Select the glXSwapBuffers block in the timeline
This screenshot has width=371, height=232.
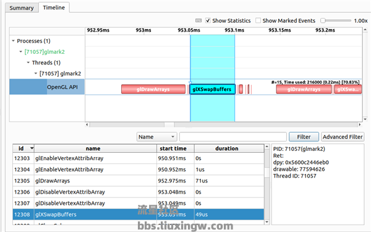[x=212, y=89]
